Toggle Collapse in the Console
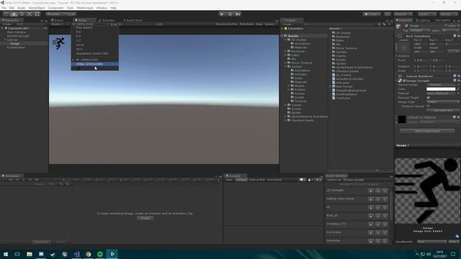This screenshot has height=259, width=461. pyautogui.click(x=241, y=180)
